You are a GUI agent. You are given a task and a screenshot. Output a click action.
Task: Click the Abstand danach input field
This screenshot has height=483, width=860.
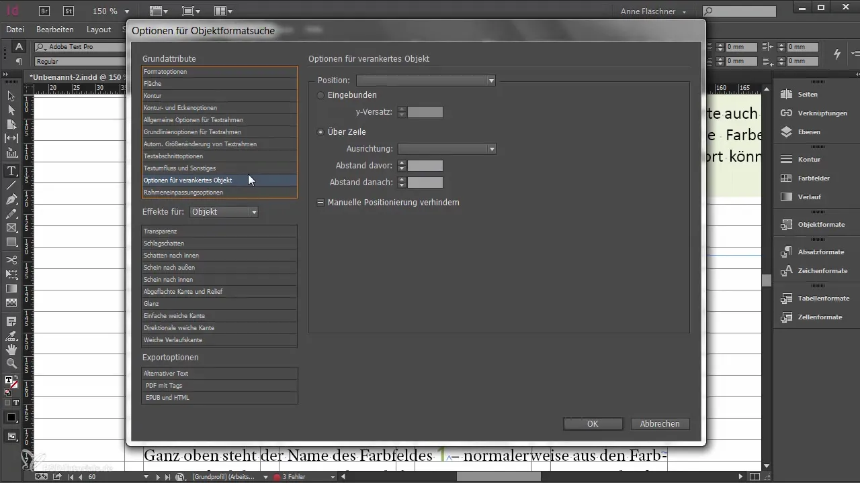click(x=425, y=182)
